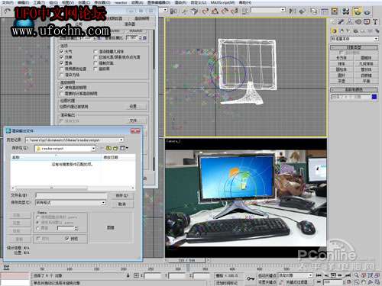The width and height of the screenshot is (382, 286).
Task: Open the Curve Editor toolbar icon
Action: pyautogui.click(x=325, y=11)
